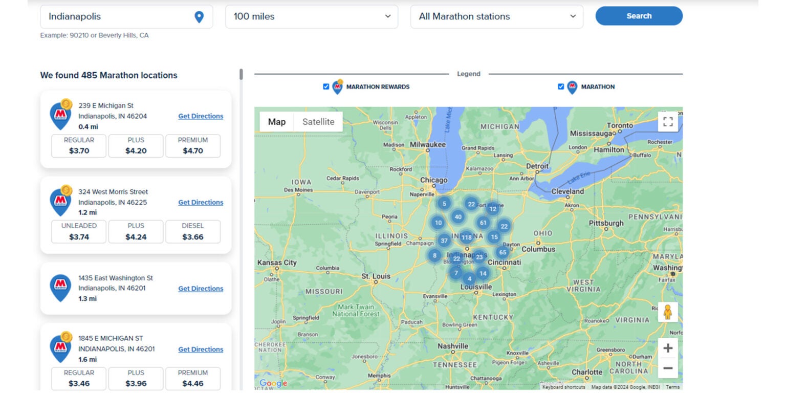The image size is (786, 393).
Task: Get Directions to 324 West Morris Street
Action: (x=201, y=203)
